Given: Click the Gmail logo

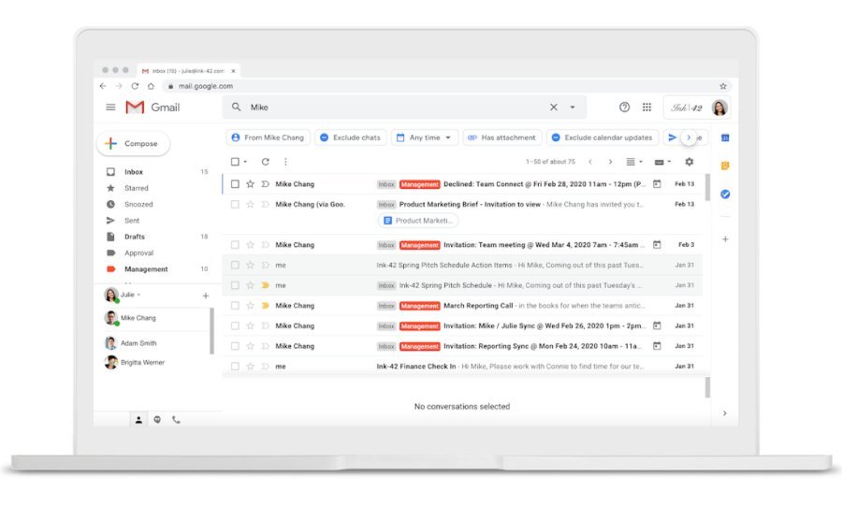Looking at the screenshot, I should click(153, 108).
